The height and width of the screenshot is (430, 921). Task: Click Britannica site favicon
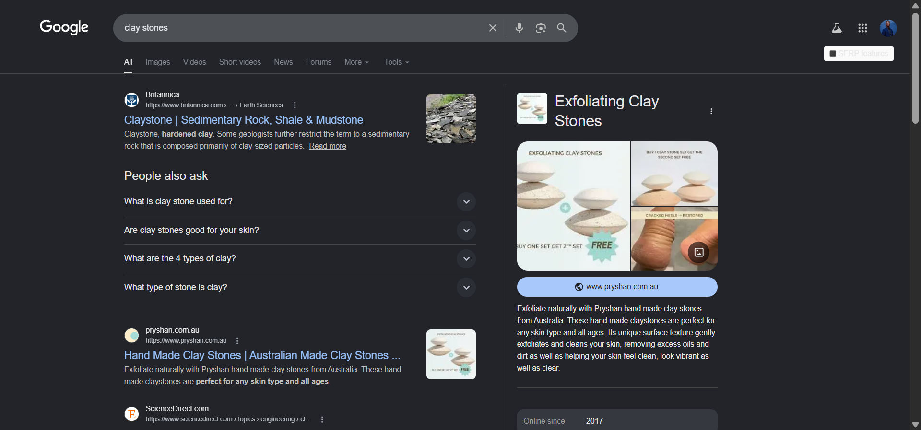click(x=131, y=100)
